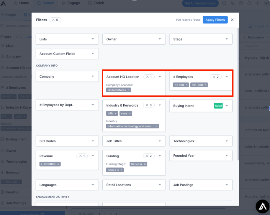270x215 pixels.
Task: Click More Filters button
Action: click(32, 214)
